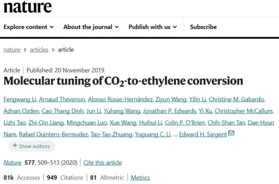Click the article title heading
Screen dimensions: 279x184
123,81
